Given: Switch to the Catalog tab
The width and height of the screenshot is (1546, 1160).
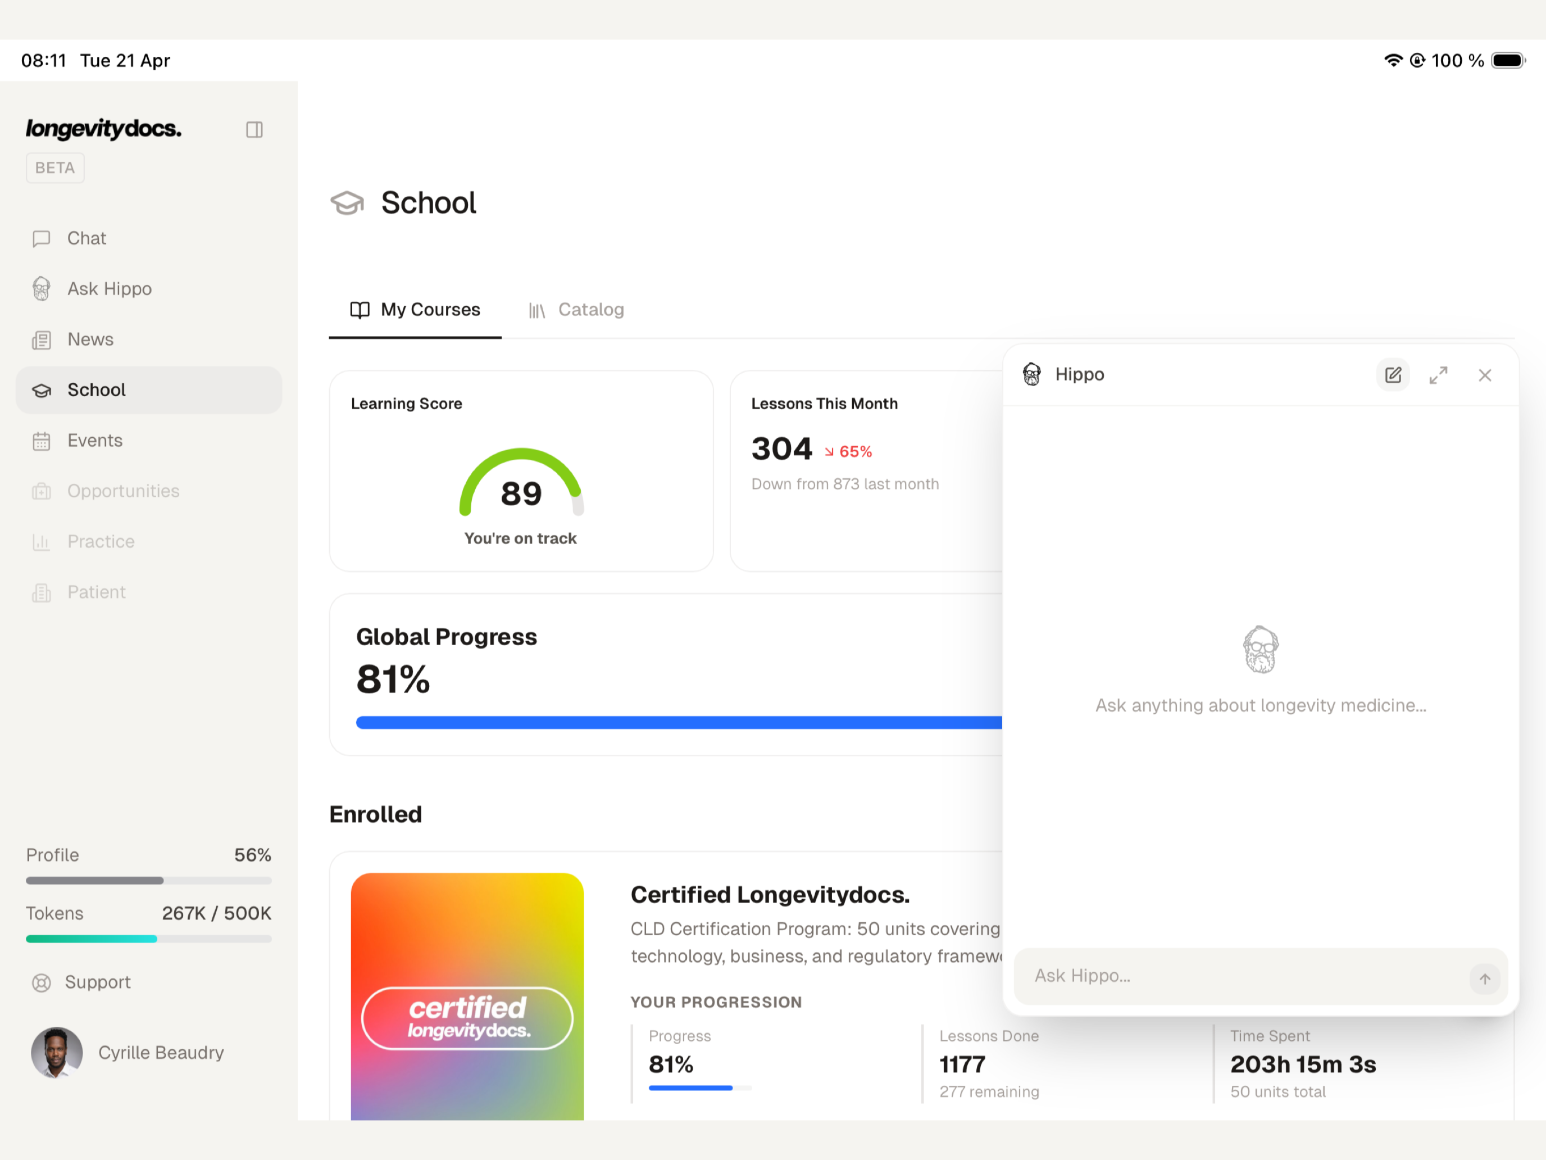Looking at the screenshot, I should pyautogui.click(x=576, y=310).
